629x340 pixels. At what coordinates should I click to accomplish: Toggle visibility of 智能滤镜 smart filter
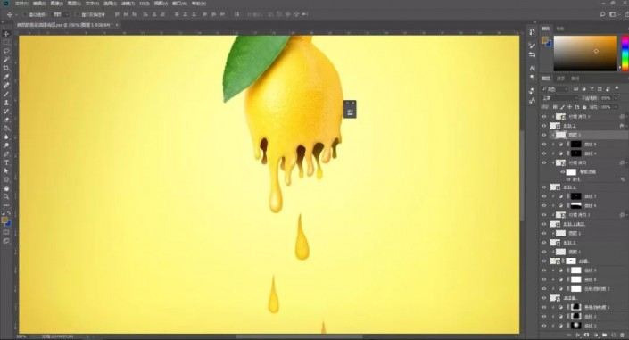(563, 172)
